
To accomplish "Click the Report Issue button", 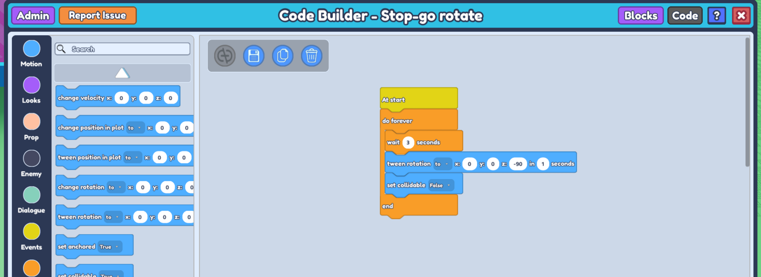I will [x=98, y=16].
